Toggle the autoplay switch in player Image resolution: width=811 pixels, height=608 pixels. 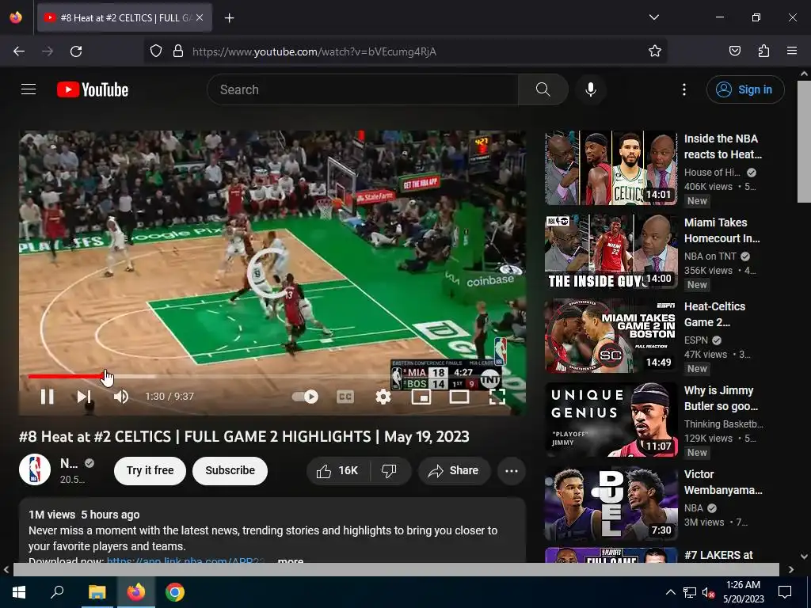pos(305,397)
